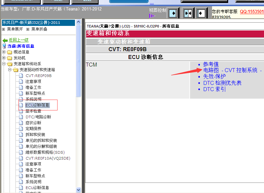264x193 pixels.
Task: Open 维修数据和规格(SDS) tree entry
Action: tap(45, 152)
